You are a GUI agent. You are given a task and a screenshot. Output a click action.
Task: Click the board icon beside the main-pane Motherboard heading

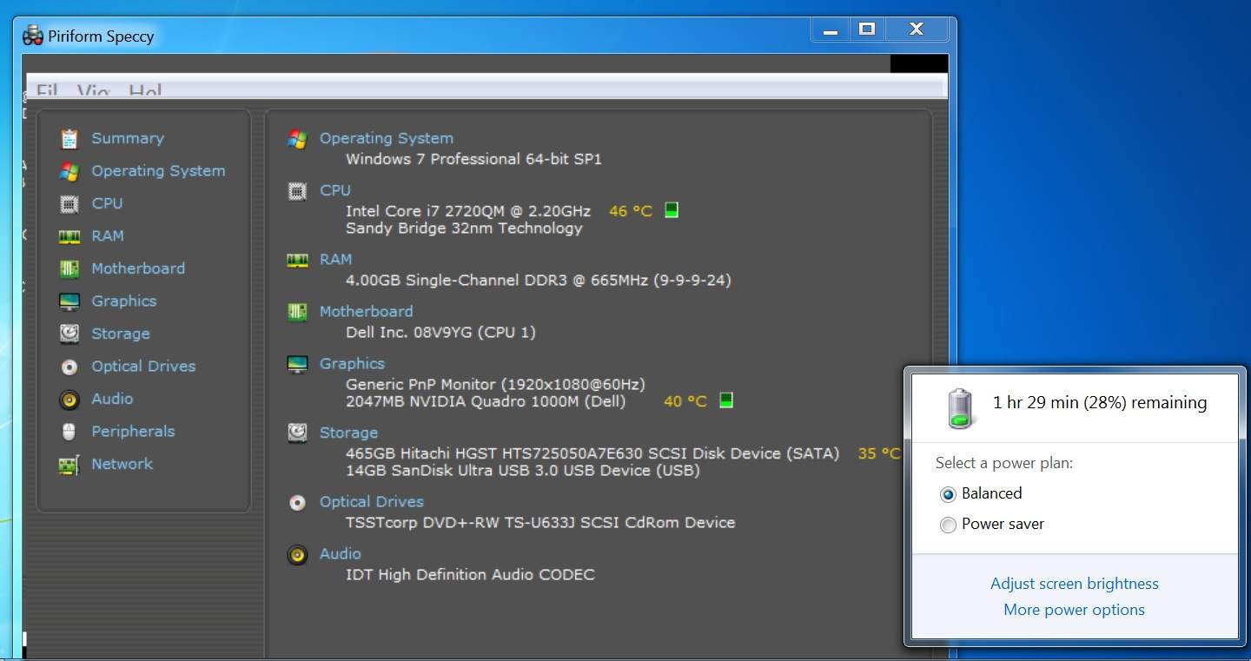(x=297, y=312)
